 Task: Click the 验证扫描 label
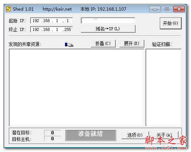pyautogui.click(x=162, y=44)
